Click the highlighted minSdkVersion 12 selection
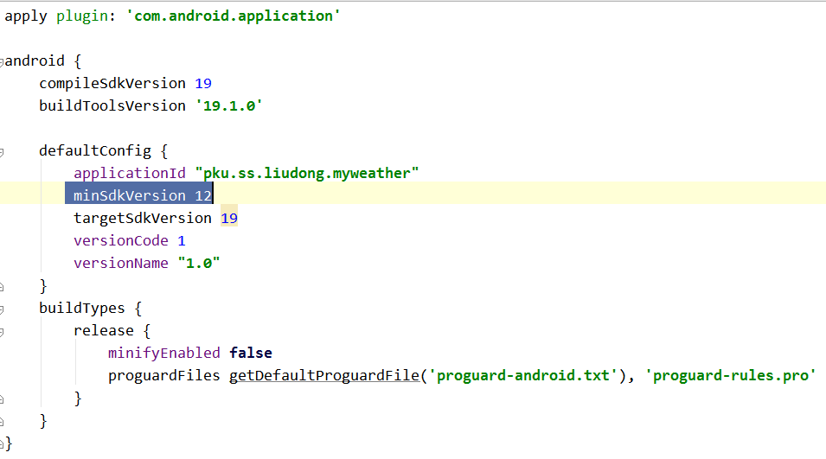This screenshot has width=826, height=459. 138,195
